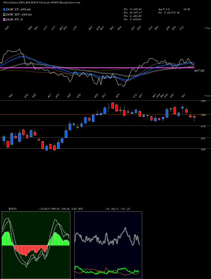Click the white DOW MT legend swatch
The width and height of the screenshot is (211, 279).
tap(4, 15)
